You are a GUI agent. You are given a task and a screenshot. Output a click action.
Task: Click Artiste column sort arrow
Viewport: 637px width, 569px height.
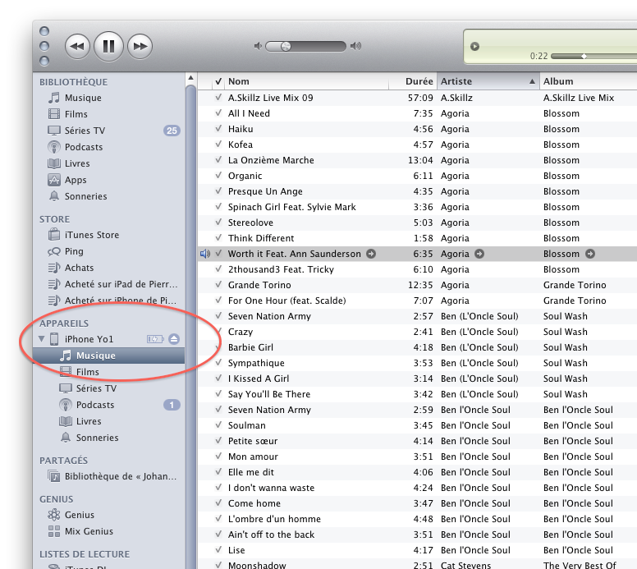(532, 81)
